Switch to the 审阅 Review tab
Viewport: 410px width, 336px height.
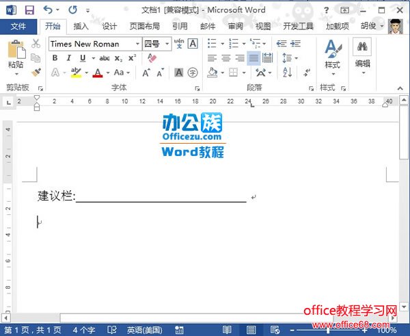click(x=235, y=27)
